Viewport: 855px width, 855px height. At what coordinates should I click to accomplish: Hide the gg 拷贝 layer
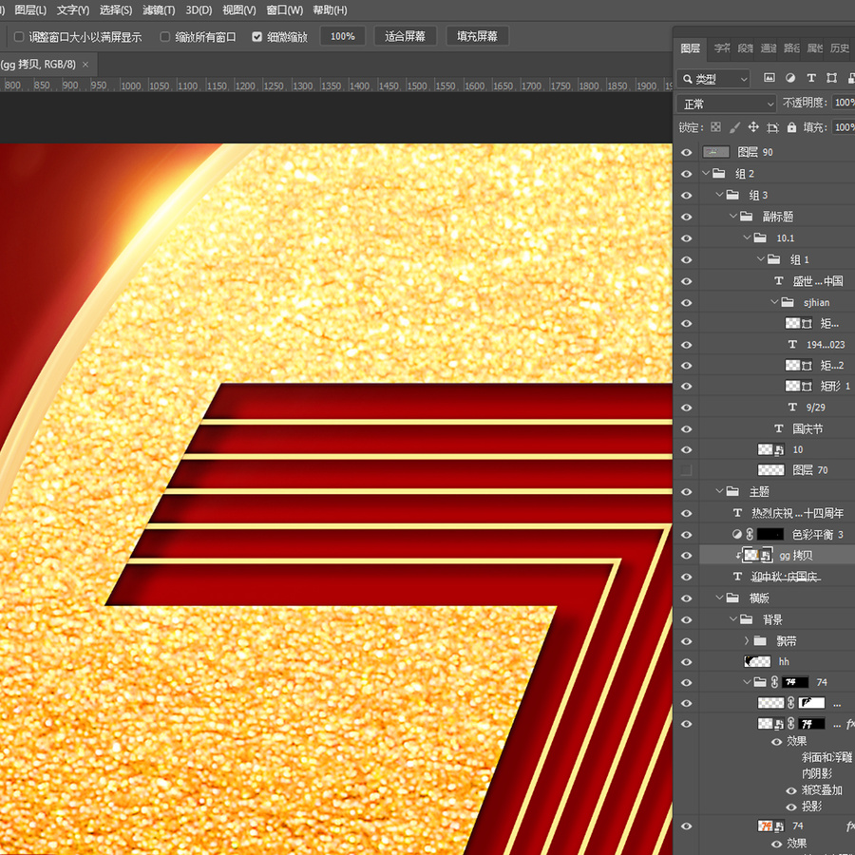(x=687, y=556)
